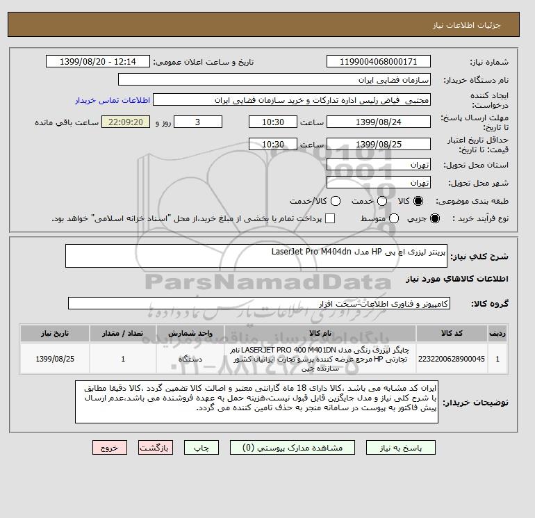Image resolution: width=535 pixels, height=518 pixels.
Task: Click the نام کالا column header
Action: [x=320, y=333]
